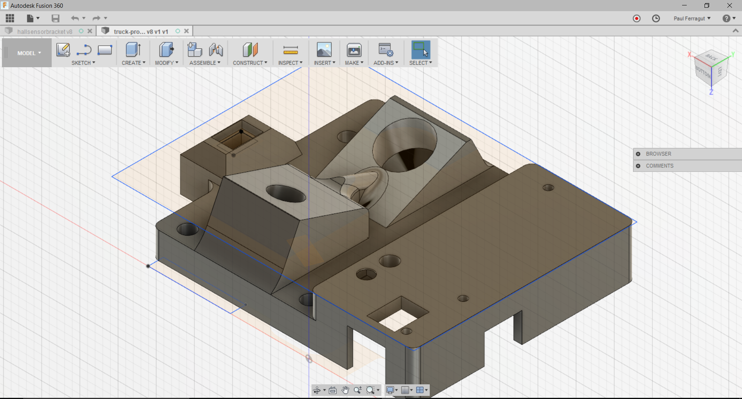Collapse the toolbar with top-right chevron

click(735, 31)
